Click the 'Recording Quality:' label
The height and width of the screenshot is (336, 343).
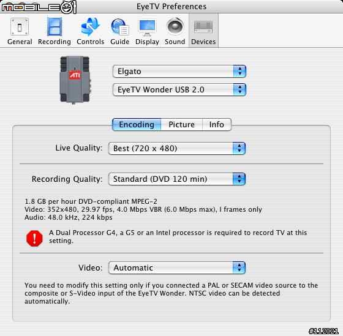pos(67,179)
